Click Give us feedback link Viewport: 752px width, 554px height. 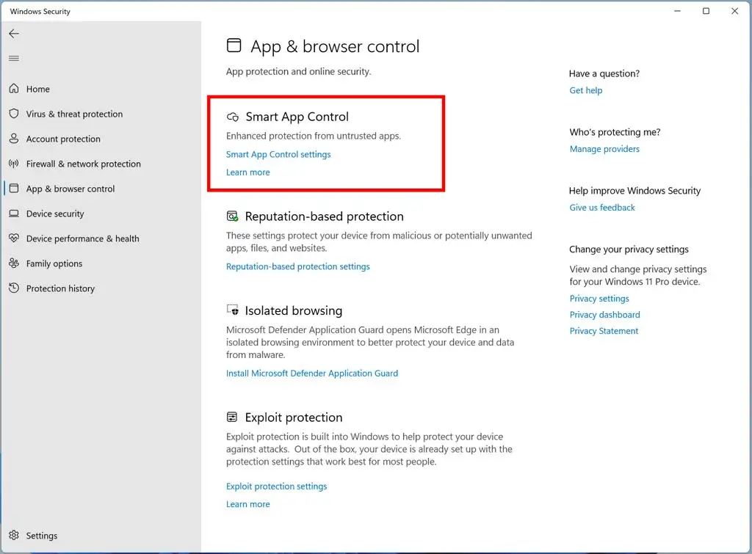[602, 208]
